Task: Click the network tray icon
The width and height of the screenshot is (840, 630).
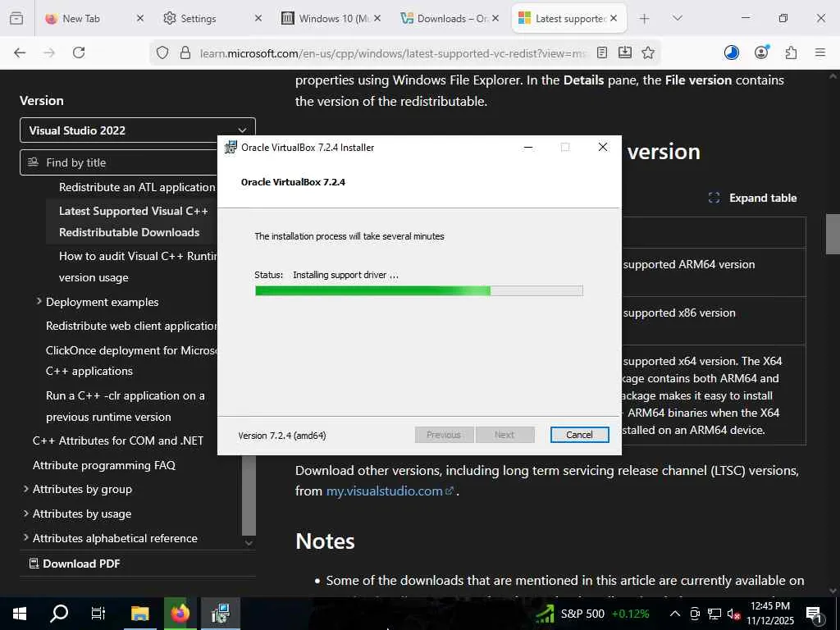Action: pos(714,614)
